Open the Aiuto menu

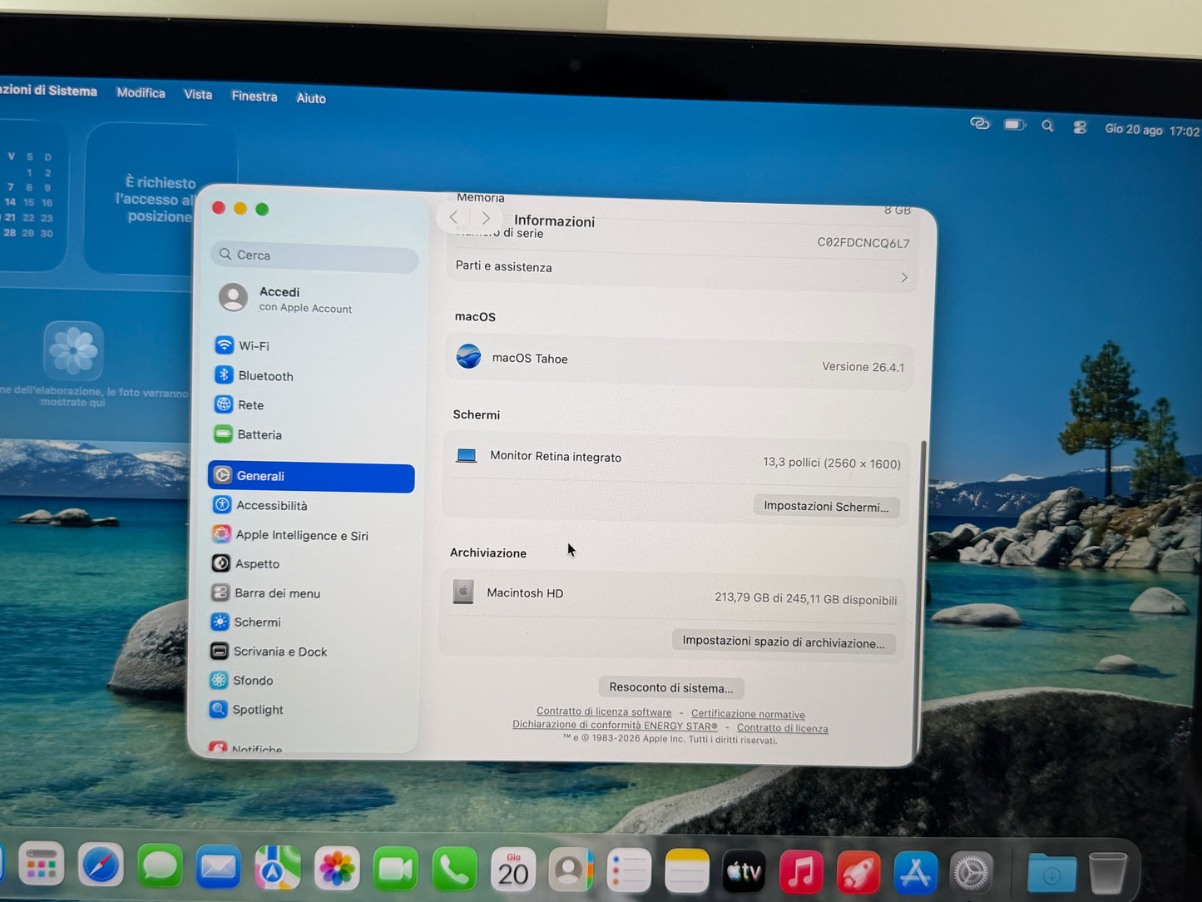coord(311,97)
